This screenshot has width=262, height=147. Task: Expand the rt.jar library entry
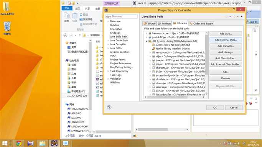click(x=150, y=56)
